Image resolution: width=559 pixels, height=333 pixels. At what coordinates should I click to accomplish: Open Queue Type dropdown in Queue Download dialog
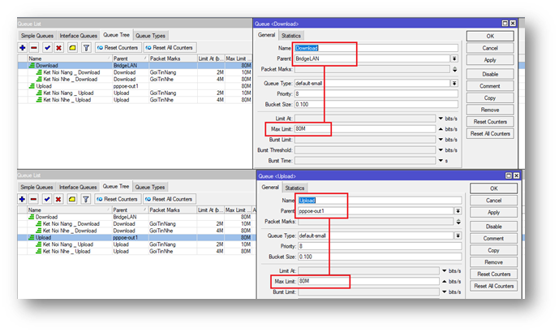click(x=454, y=83)
